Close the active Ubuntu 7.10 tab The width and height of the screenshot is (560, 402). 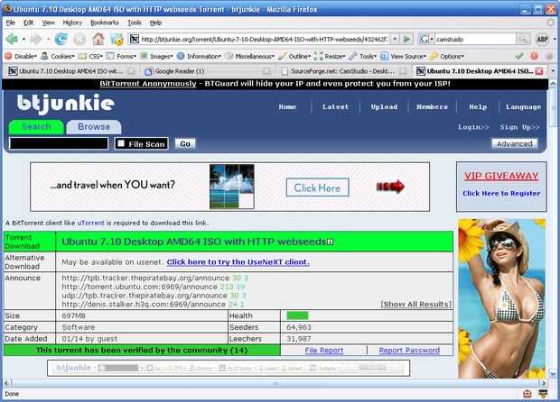[539, 71]
